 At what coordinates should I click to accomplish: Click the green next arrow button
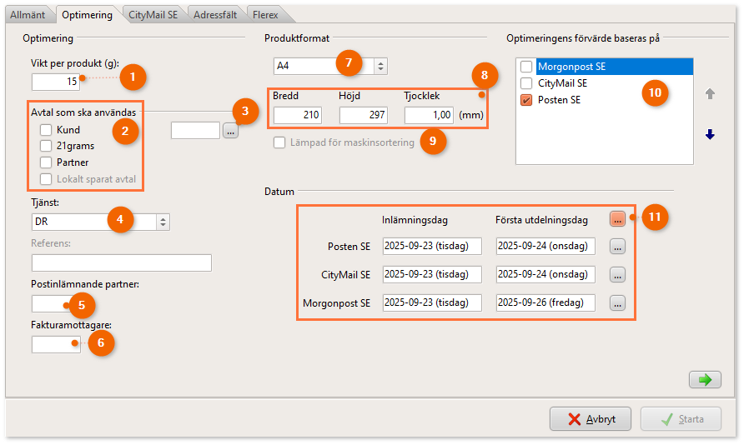(705, 380)
